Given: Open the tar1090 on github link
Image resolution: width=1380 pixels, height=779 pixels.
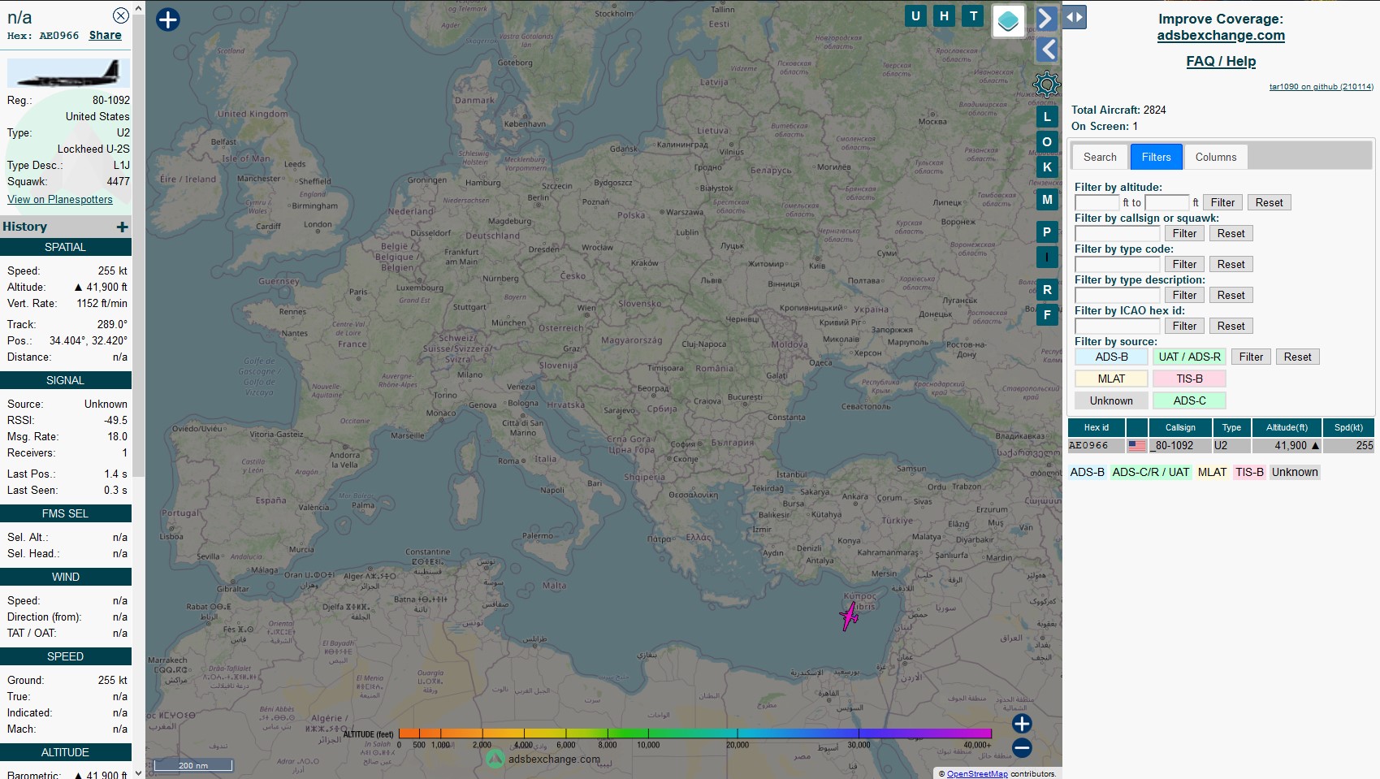Looking at the screenshot, I should point(1322,87).
